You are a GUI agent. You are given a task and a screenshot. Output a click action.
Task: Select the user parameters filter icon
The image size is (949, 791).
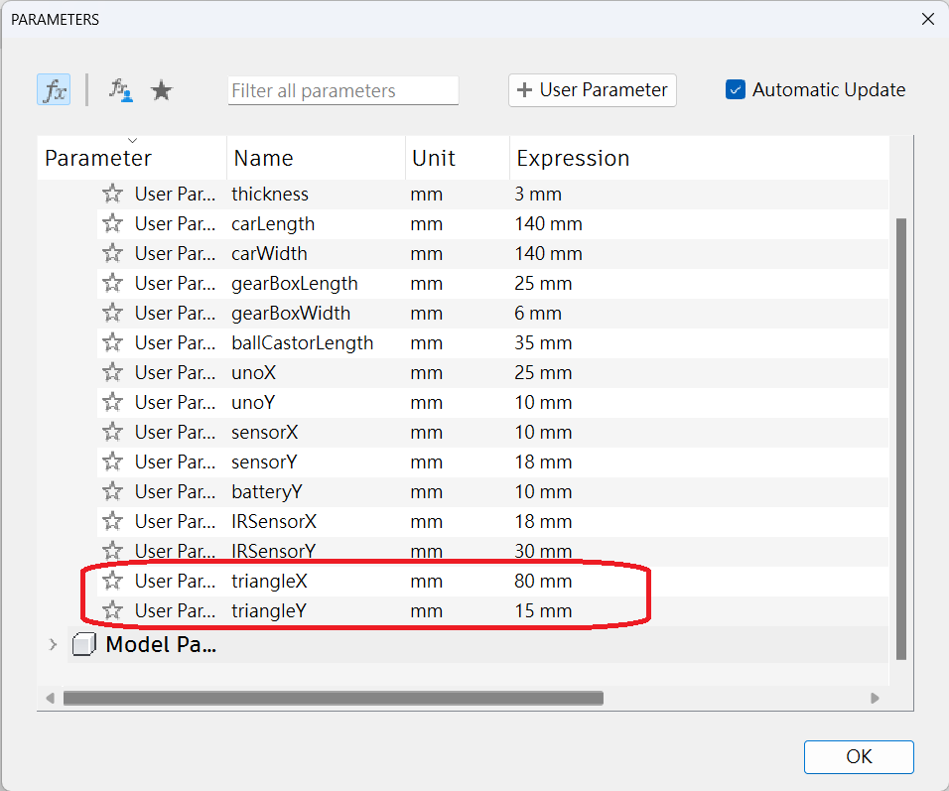point(120,90)
